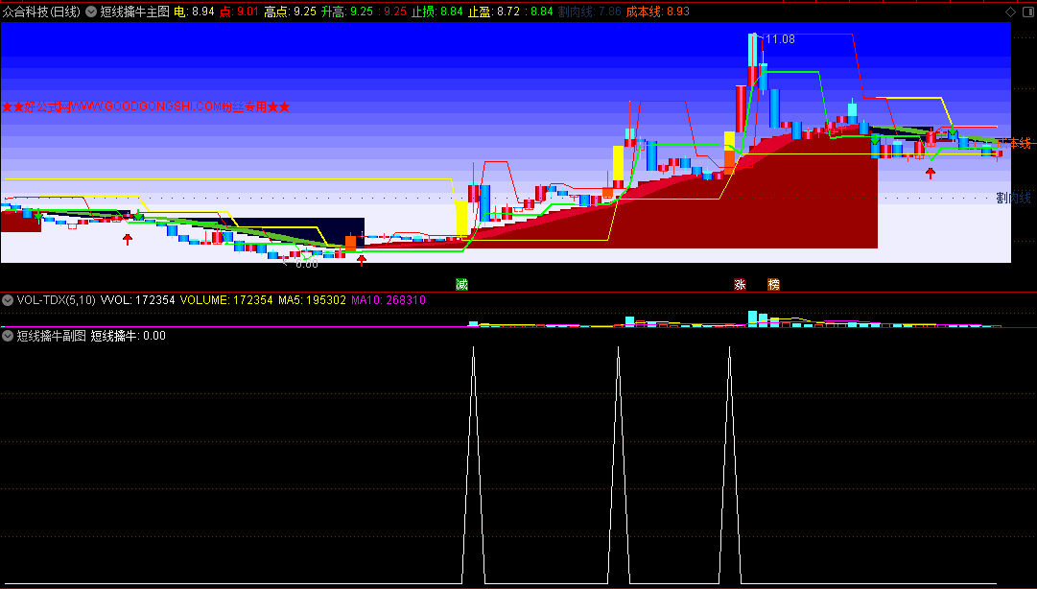The image size is (1037, 589).
Task: Click the red 点: 9.01 value
Action: point(239,12)
